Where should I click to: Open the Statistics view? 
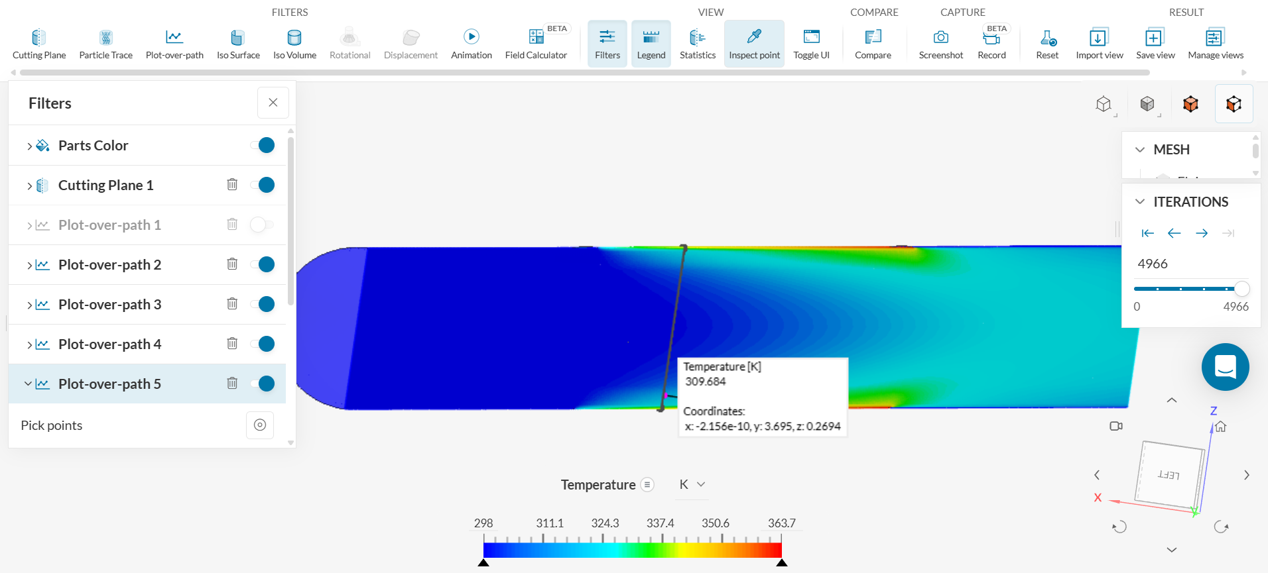(698, 44)
